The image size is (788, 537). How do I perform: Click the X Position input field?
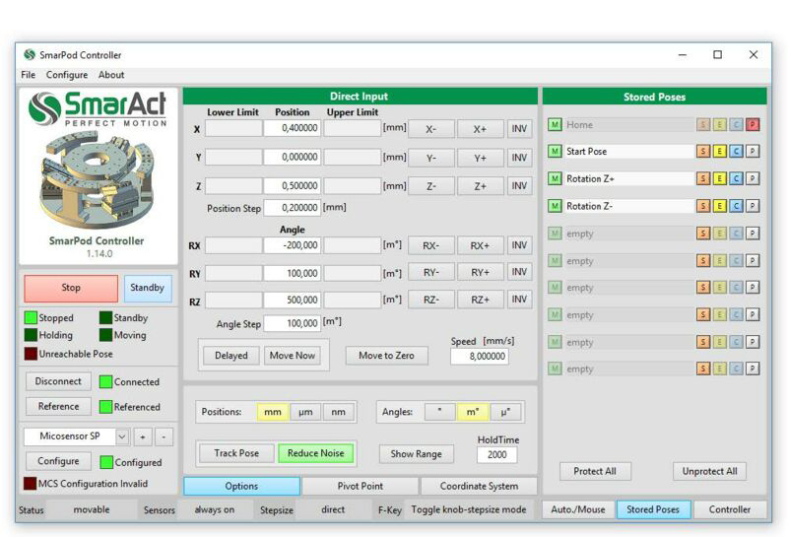(292, 128)
